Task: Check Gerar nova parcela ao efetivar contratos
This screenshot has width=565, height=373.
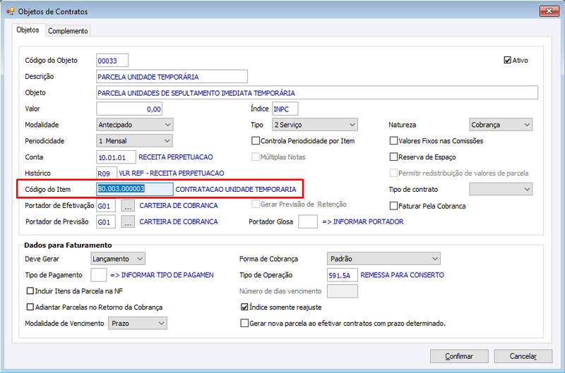Action: [x=244, y=323]
